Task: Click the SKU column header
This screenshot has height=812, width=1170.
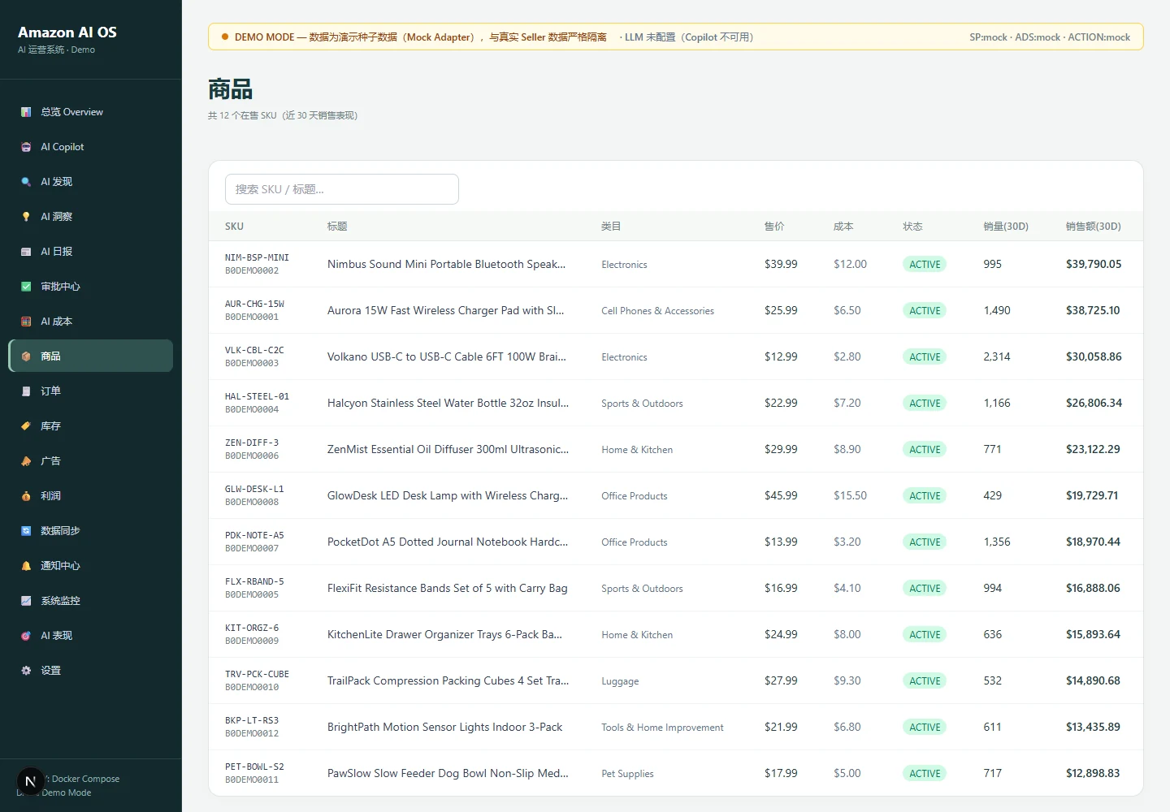Action: [234, 227]
